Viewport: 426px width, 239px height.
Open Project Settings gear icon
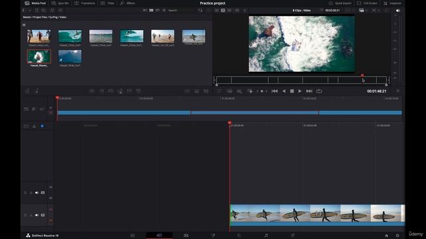397,236
